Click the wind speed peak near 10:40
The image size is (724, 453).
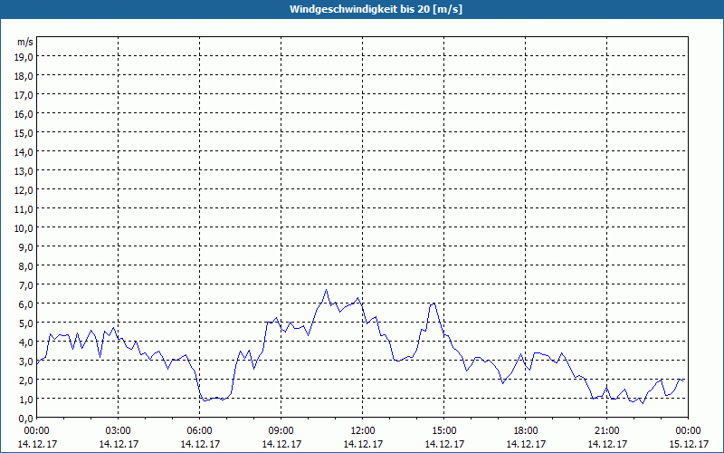tap(326, 290)
